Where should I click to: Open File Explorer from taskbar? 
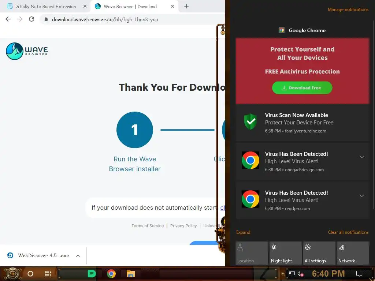pos(131,274)
